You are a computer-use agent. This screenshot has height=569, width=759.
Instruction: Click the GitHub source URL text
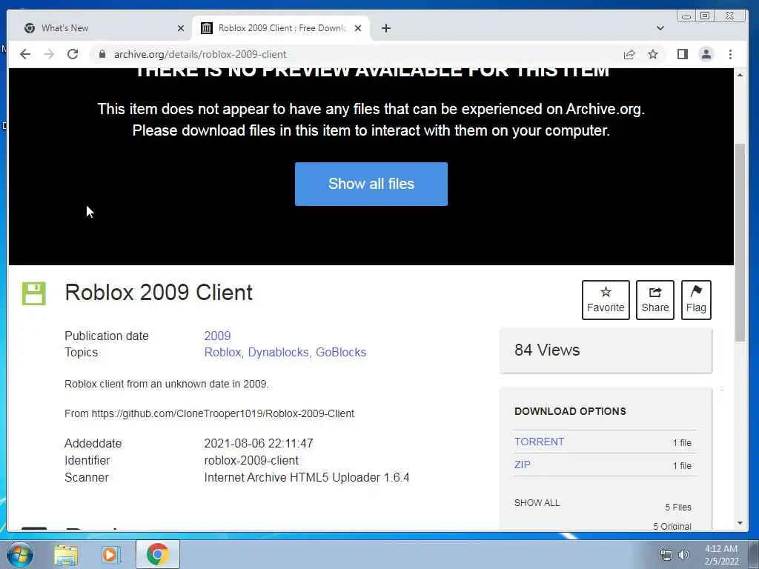[222, 413]
